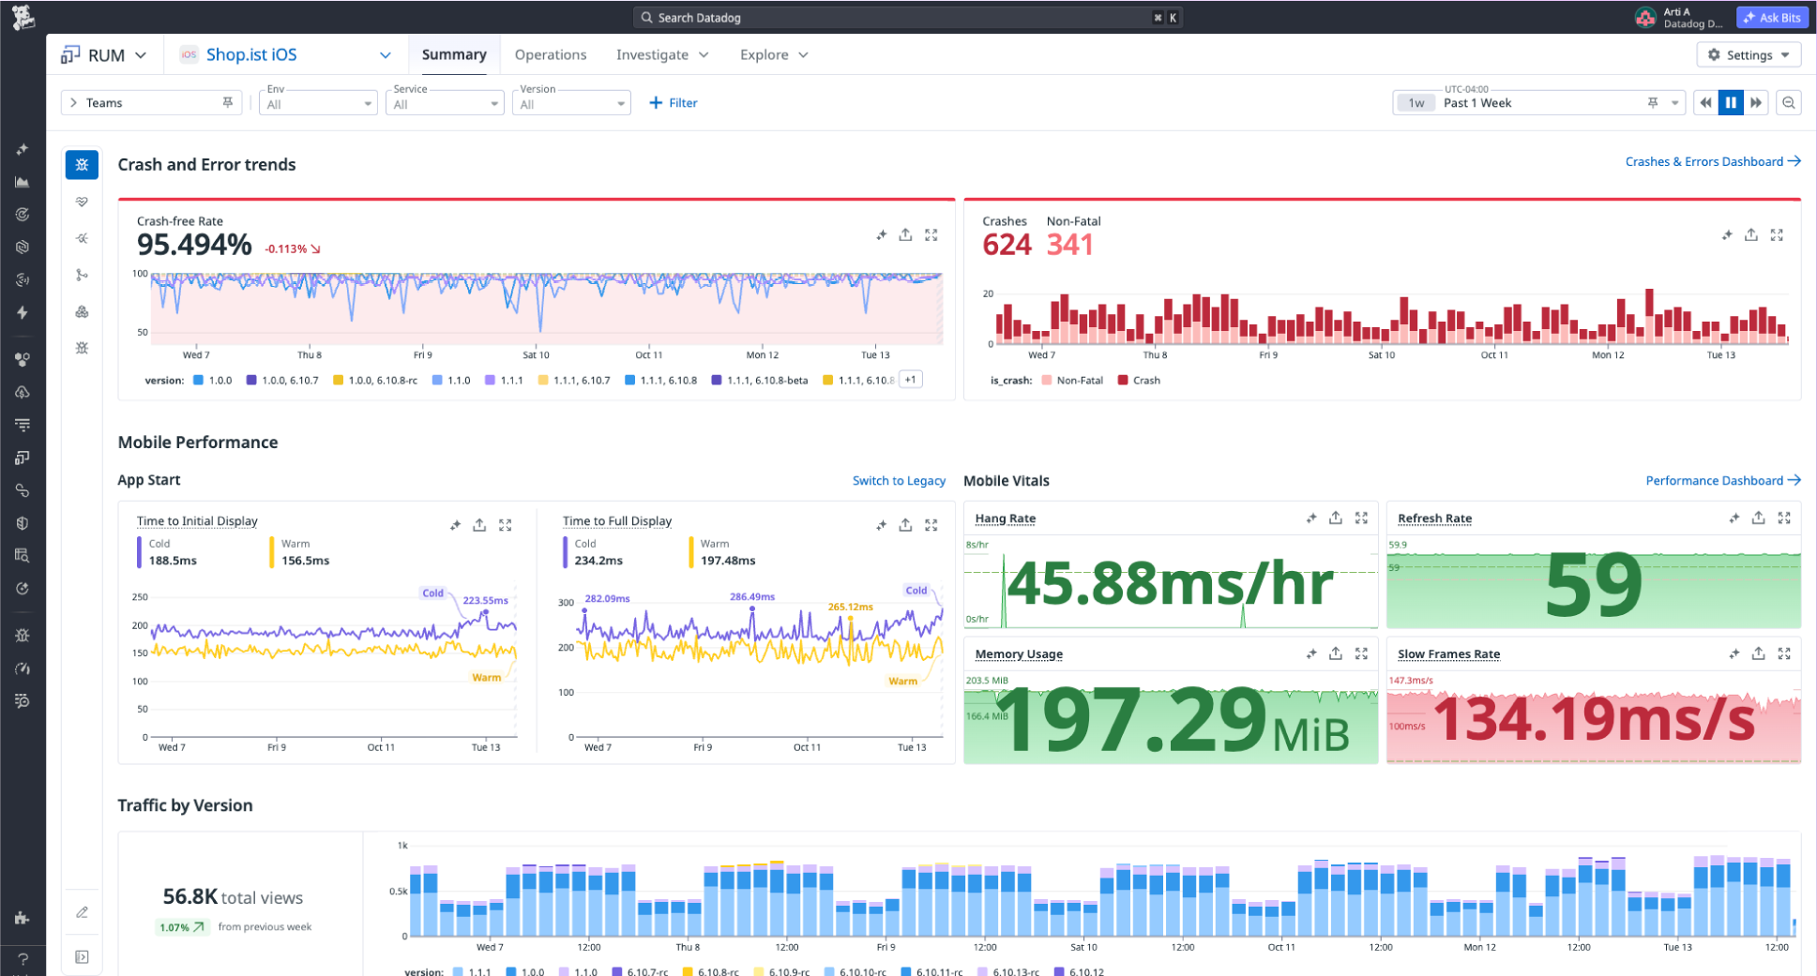Expand Time to Full Display to fullscreen
The width and height of the screenshot is (1817, 976).
931,525
